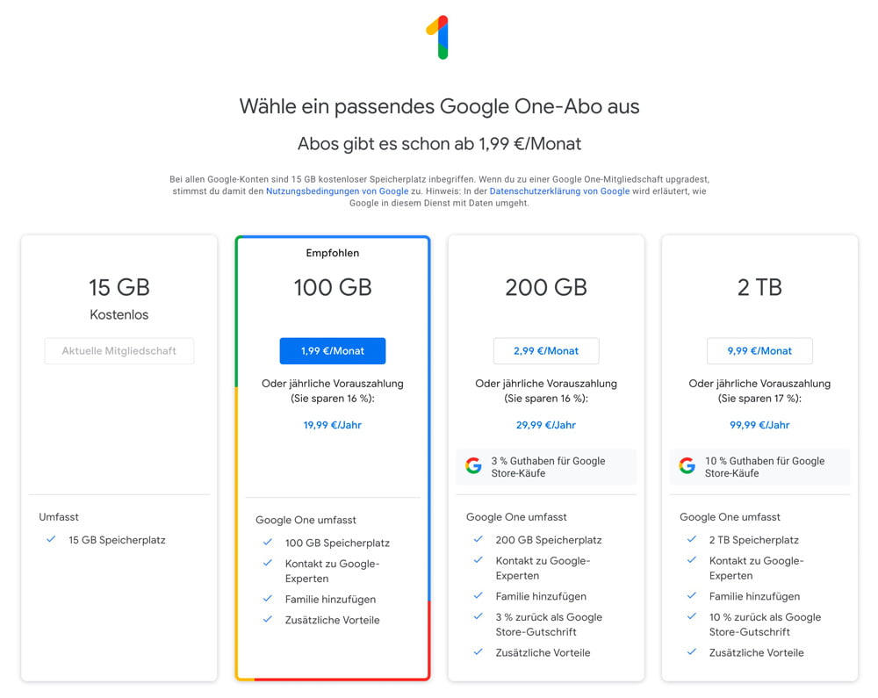The height and width of the screenshot is (698, 878).
Task: Select yearly 29,99 €/Jahr option
Action: 546,425
